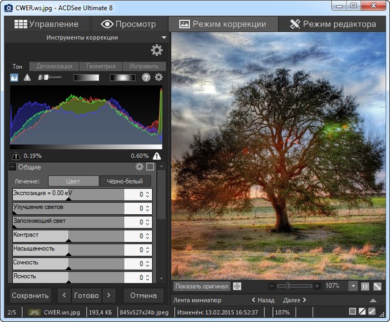The image size is (390, 322).
Task: Click the Сохранить button
Action: [31, 295]
